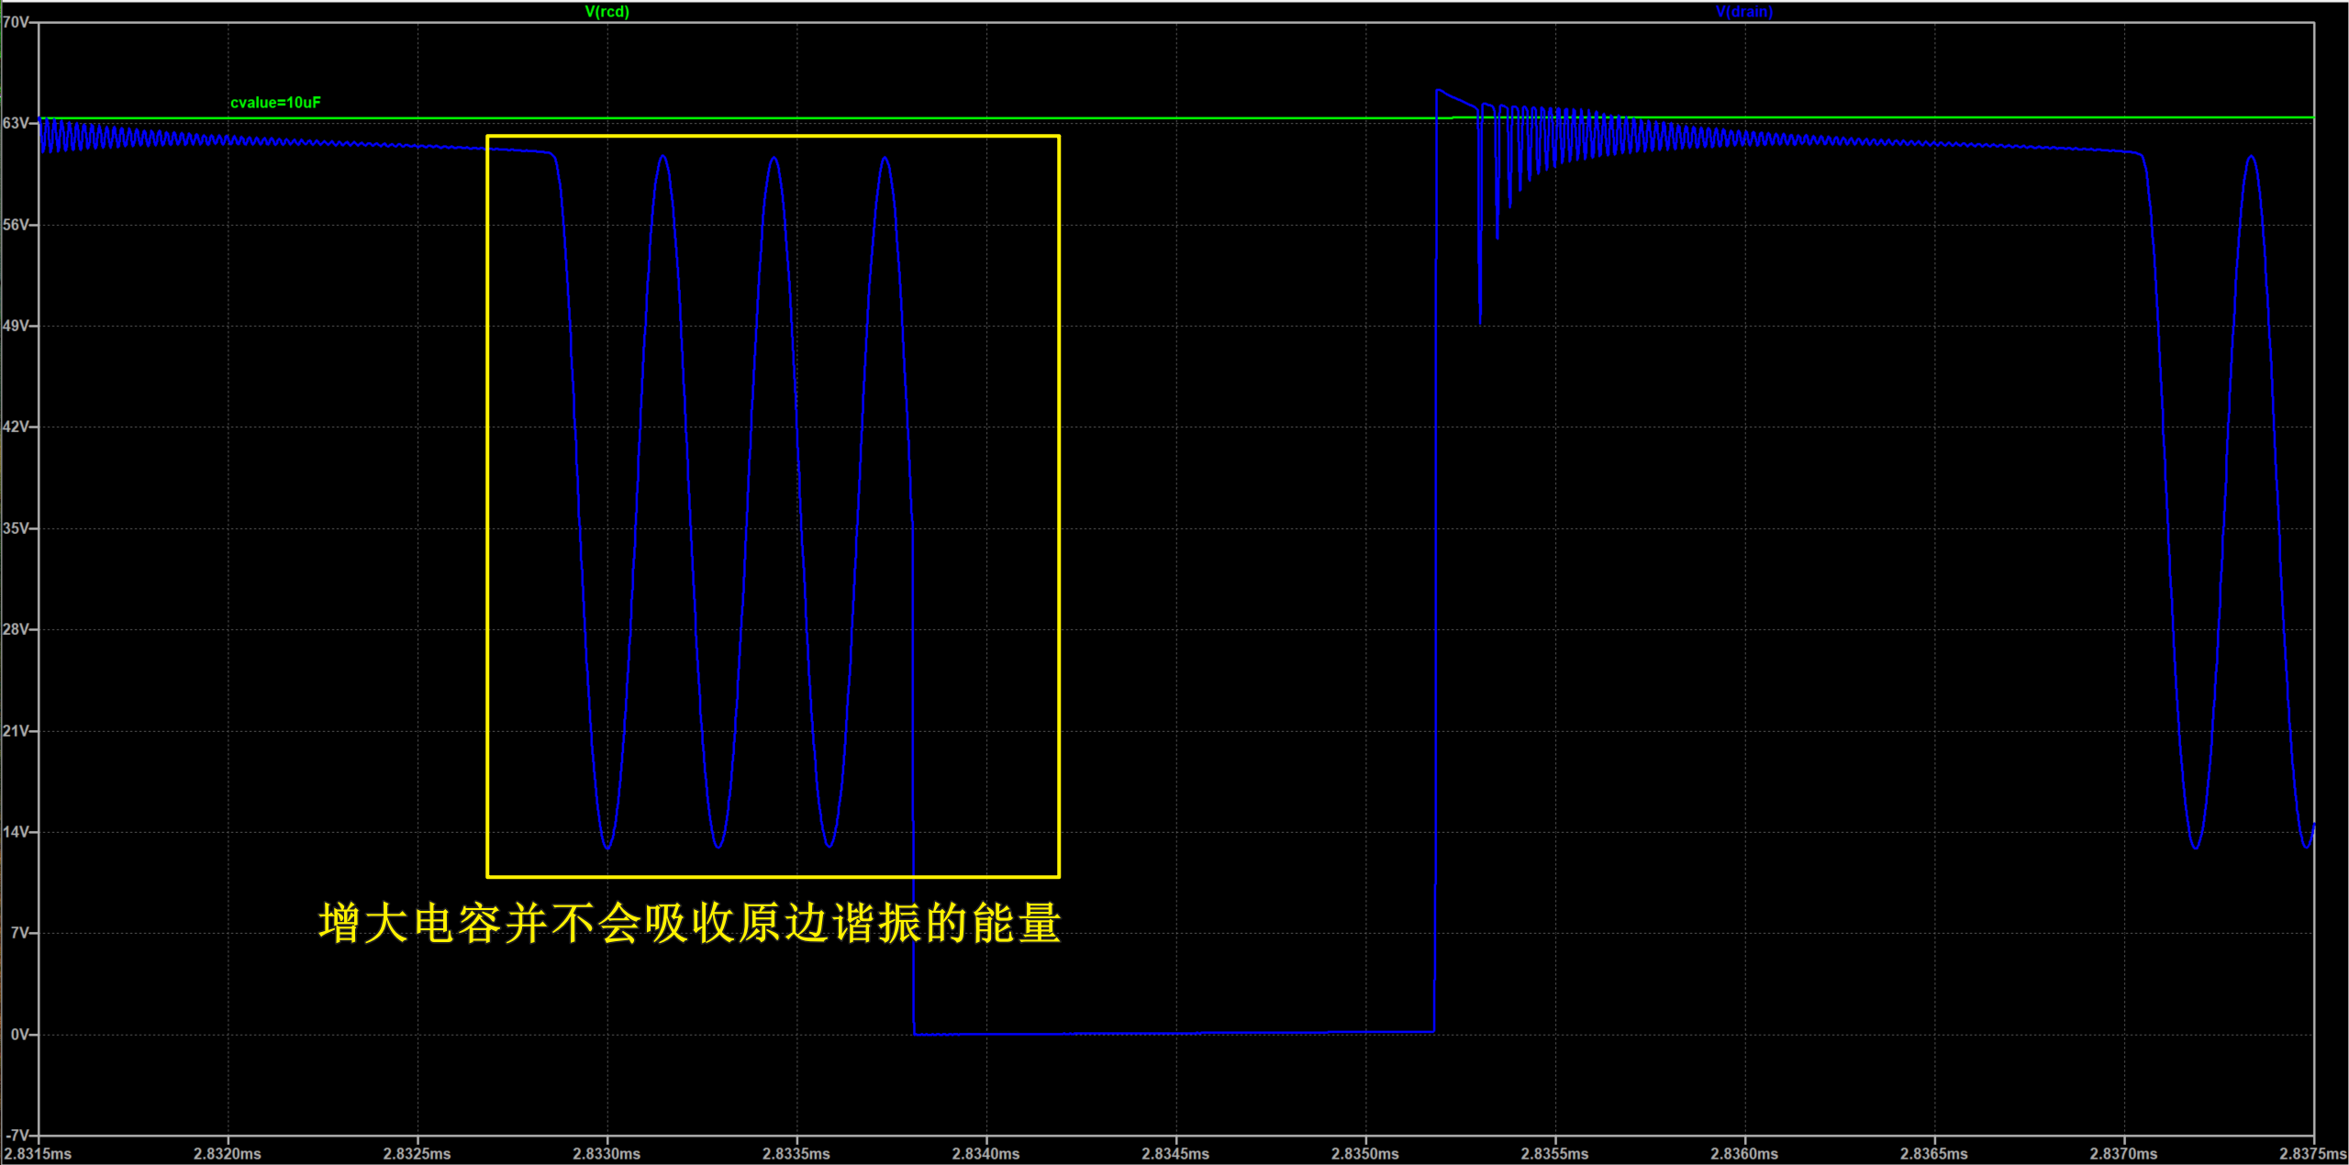Click the 2.8370ms time axis label
The height and width of the screenshot is (1165, 2349).
point(2123,1154)
